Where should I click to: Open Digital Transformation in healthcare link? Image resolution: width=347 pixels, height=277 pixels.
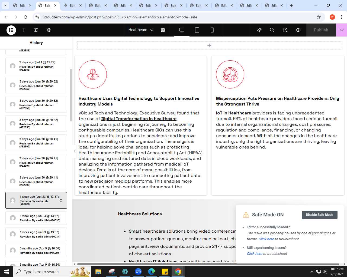[139, 118]
